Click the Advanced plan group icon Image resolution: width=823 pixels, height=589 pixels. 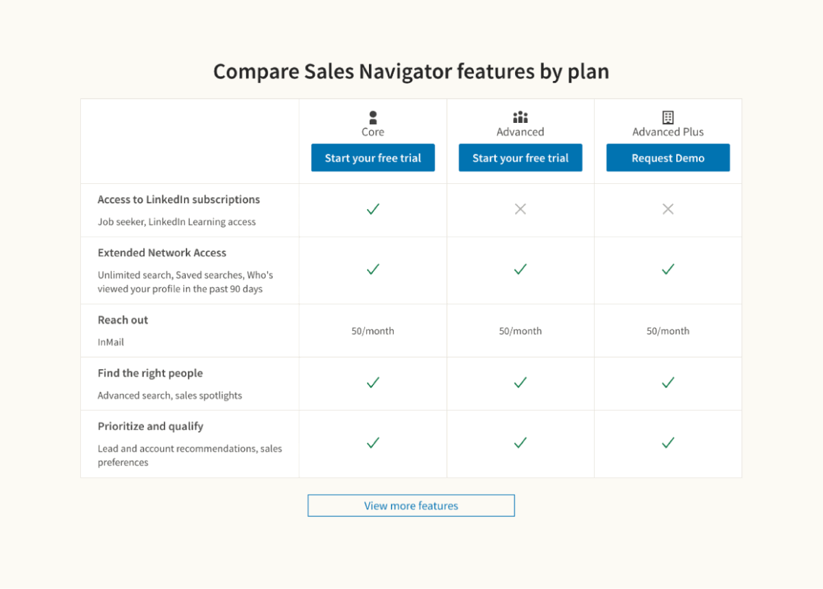pyautogui.click(x=521, y=117)
